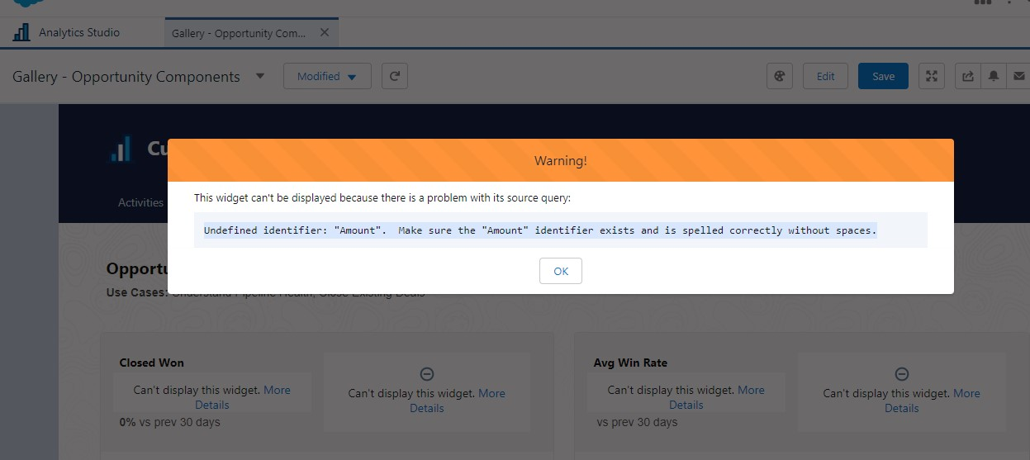This screenshot has height=460, width=1030.
Task: Click the error icon beside Avg Win Rate
Action: click(902, 374)
